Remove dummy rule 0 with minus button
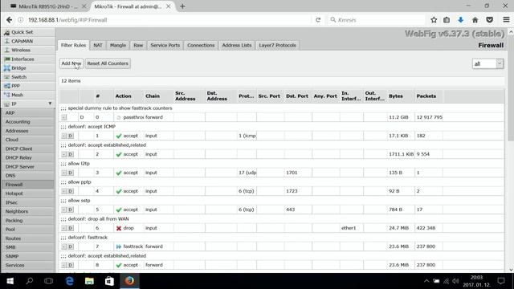Screen dimensions: 514x289 click(64, 117)
